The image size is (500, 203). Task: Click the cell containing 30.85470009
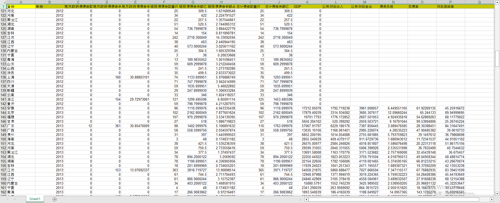[x=135, y=126]
